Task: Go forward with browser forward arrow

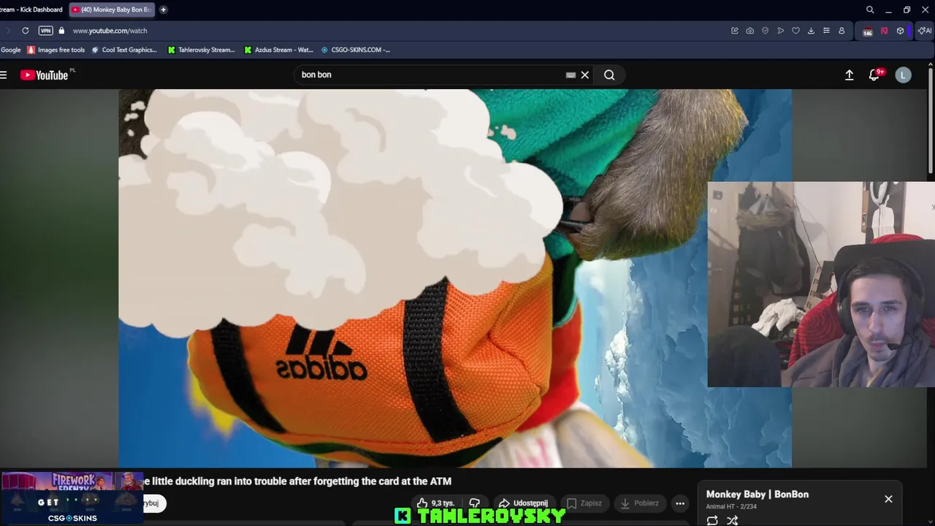Action: point(8,31)
